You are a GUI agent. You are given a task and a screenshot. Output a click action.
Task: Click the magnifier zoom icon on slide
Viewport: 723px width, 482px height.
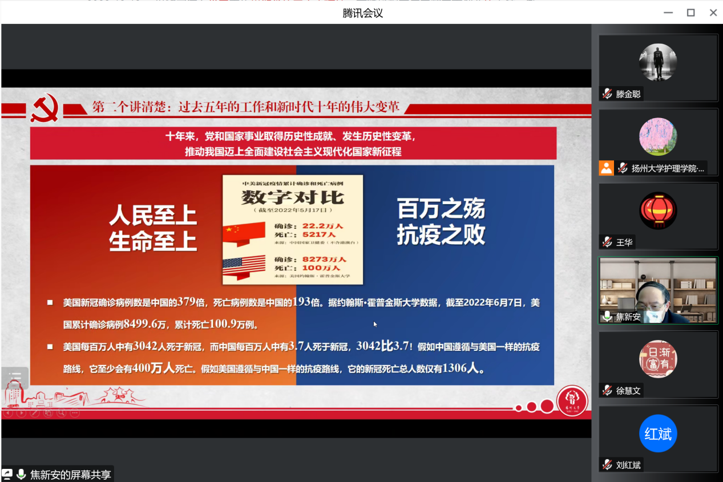click(61, 413)
